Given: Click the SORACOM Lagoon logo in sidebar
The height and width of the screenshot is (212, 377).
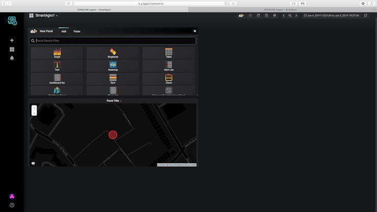Looking at the screenshot, I should point(12,21).
